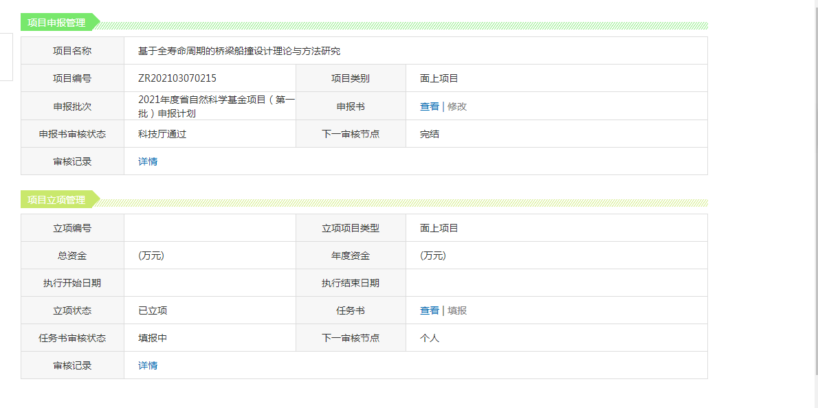Click the 填报中 task status value
Viewport: 818px width, 408px height.
click(x=153, y=338)
